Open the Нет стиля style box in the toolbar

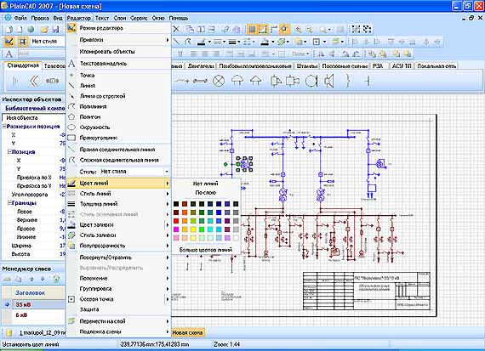pos(48,41)
